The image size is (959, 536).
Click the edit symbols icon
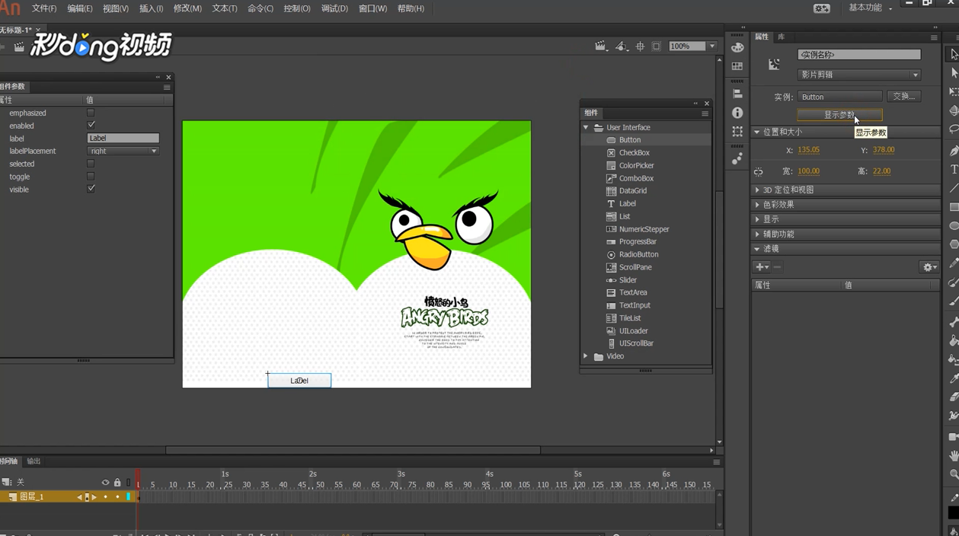622,46
